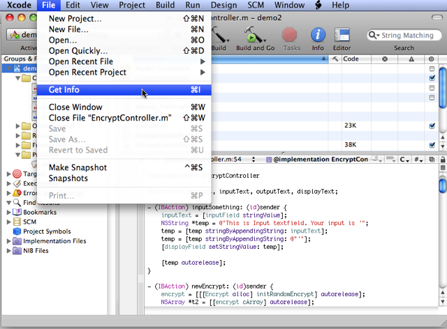Click the code editor vertical scrollbar thumb
The width and height of the screenshot is (447, 329).
443,185
